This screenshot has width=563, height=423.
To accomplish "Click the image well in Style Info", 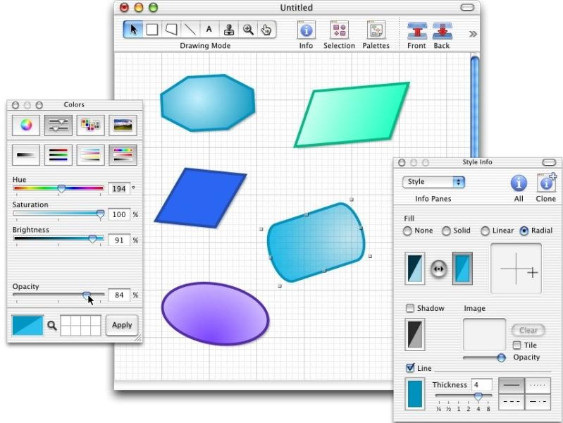I will [x=484, y=335].
